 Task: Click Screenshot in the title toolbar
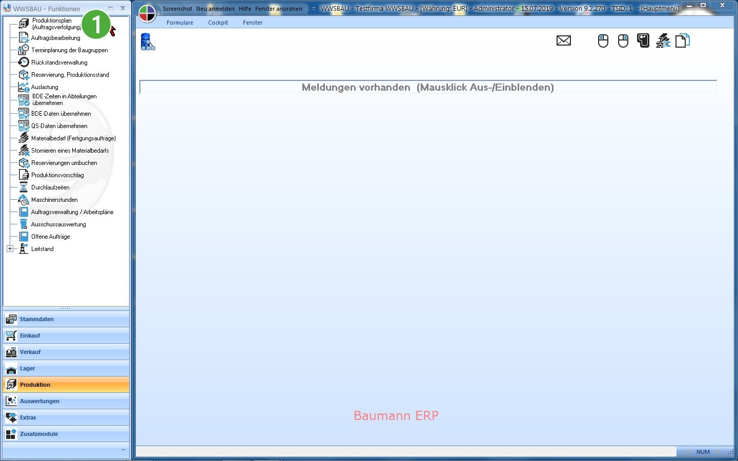(x=177, y=9)
